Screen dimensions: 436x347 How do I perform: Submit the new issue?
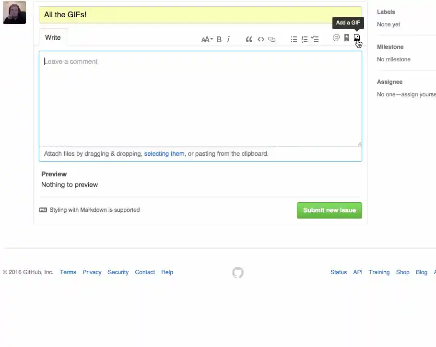(x=329, y=210)
